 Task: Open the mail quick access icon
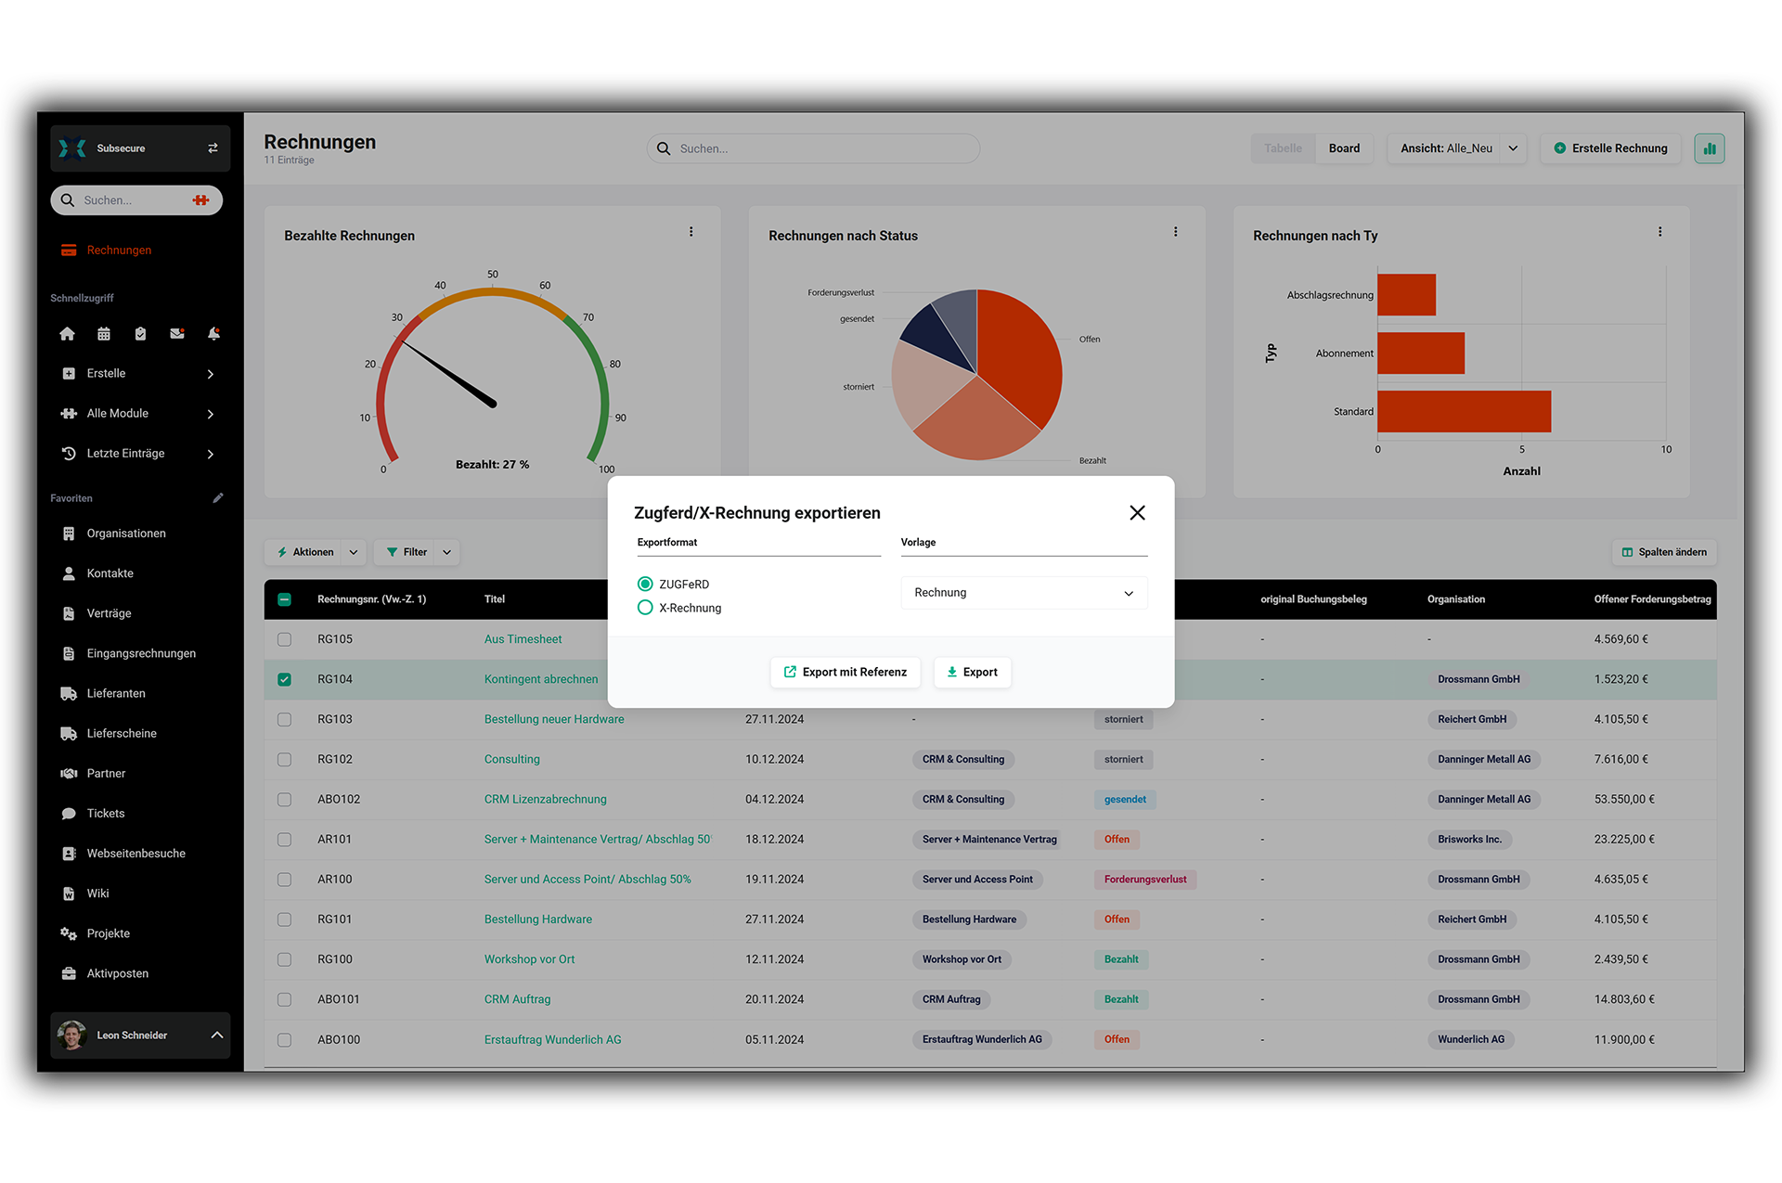pyautogui.click(x=177, y=334)
